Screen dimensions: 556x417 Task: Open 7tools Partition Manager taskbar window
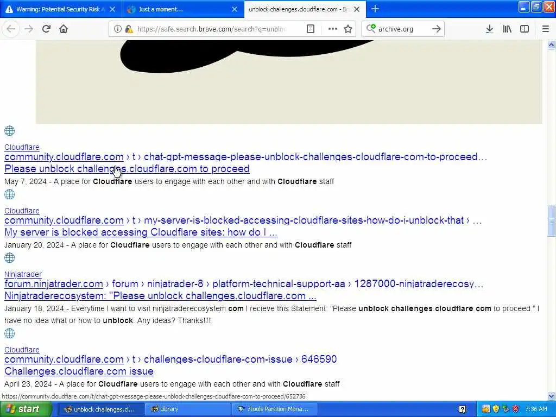click(x=274, y=409)
